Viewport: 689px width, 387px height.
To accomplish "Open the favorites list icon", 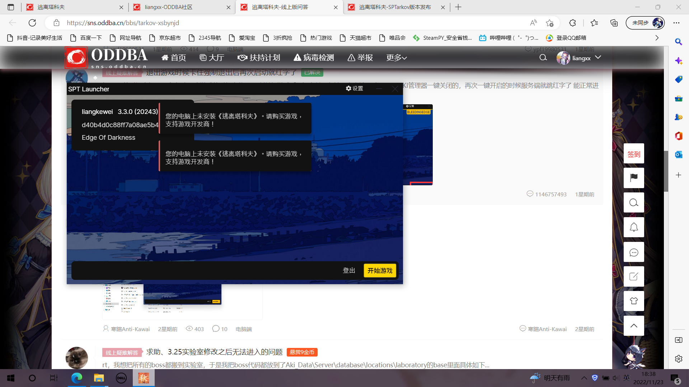I will click(594, 23).
